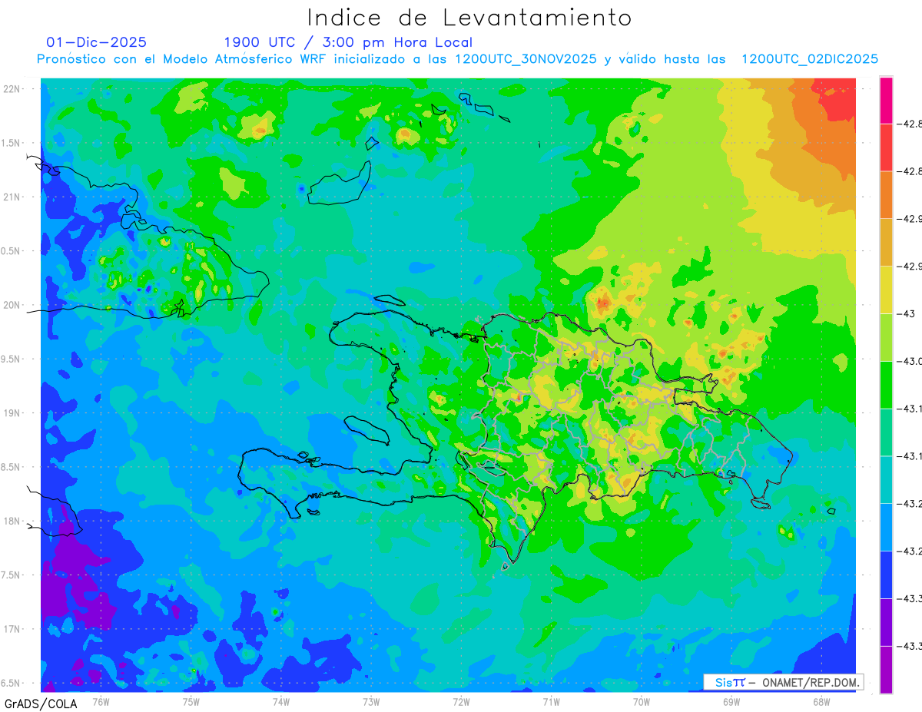Click the '76W' longitude label

[101, 701]
